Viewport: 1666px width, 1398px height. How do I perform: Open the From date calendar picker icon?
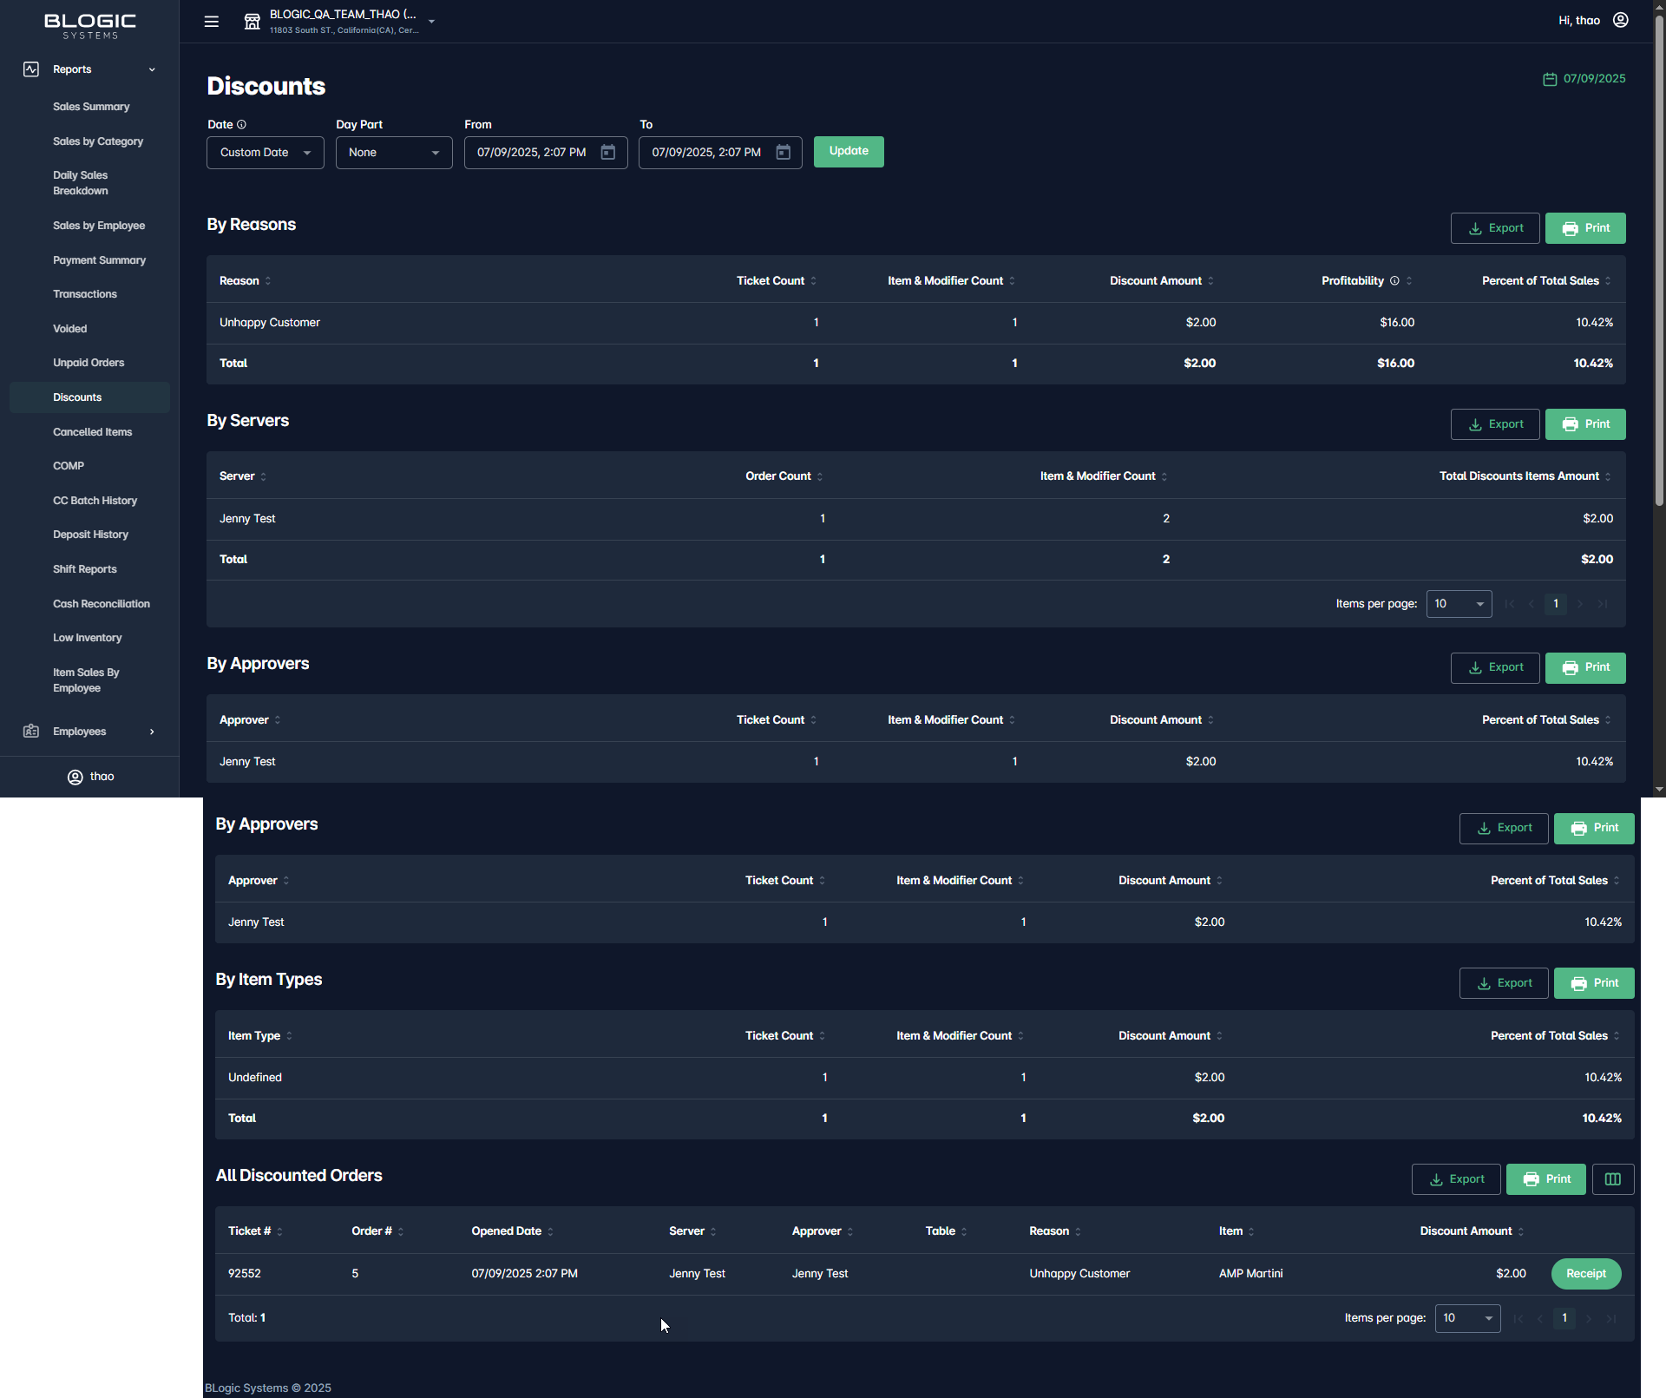pos(608,153)
